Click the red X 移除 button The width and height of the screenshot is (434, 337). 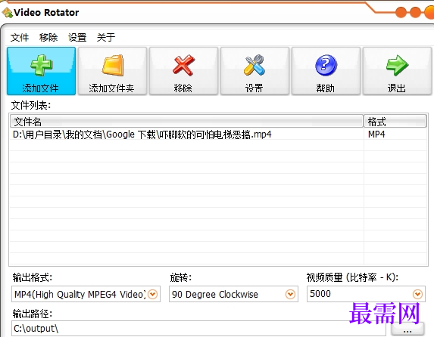pos(183,71)
